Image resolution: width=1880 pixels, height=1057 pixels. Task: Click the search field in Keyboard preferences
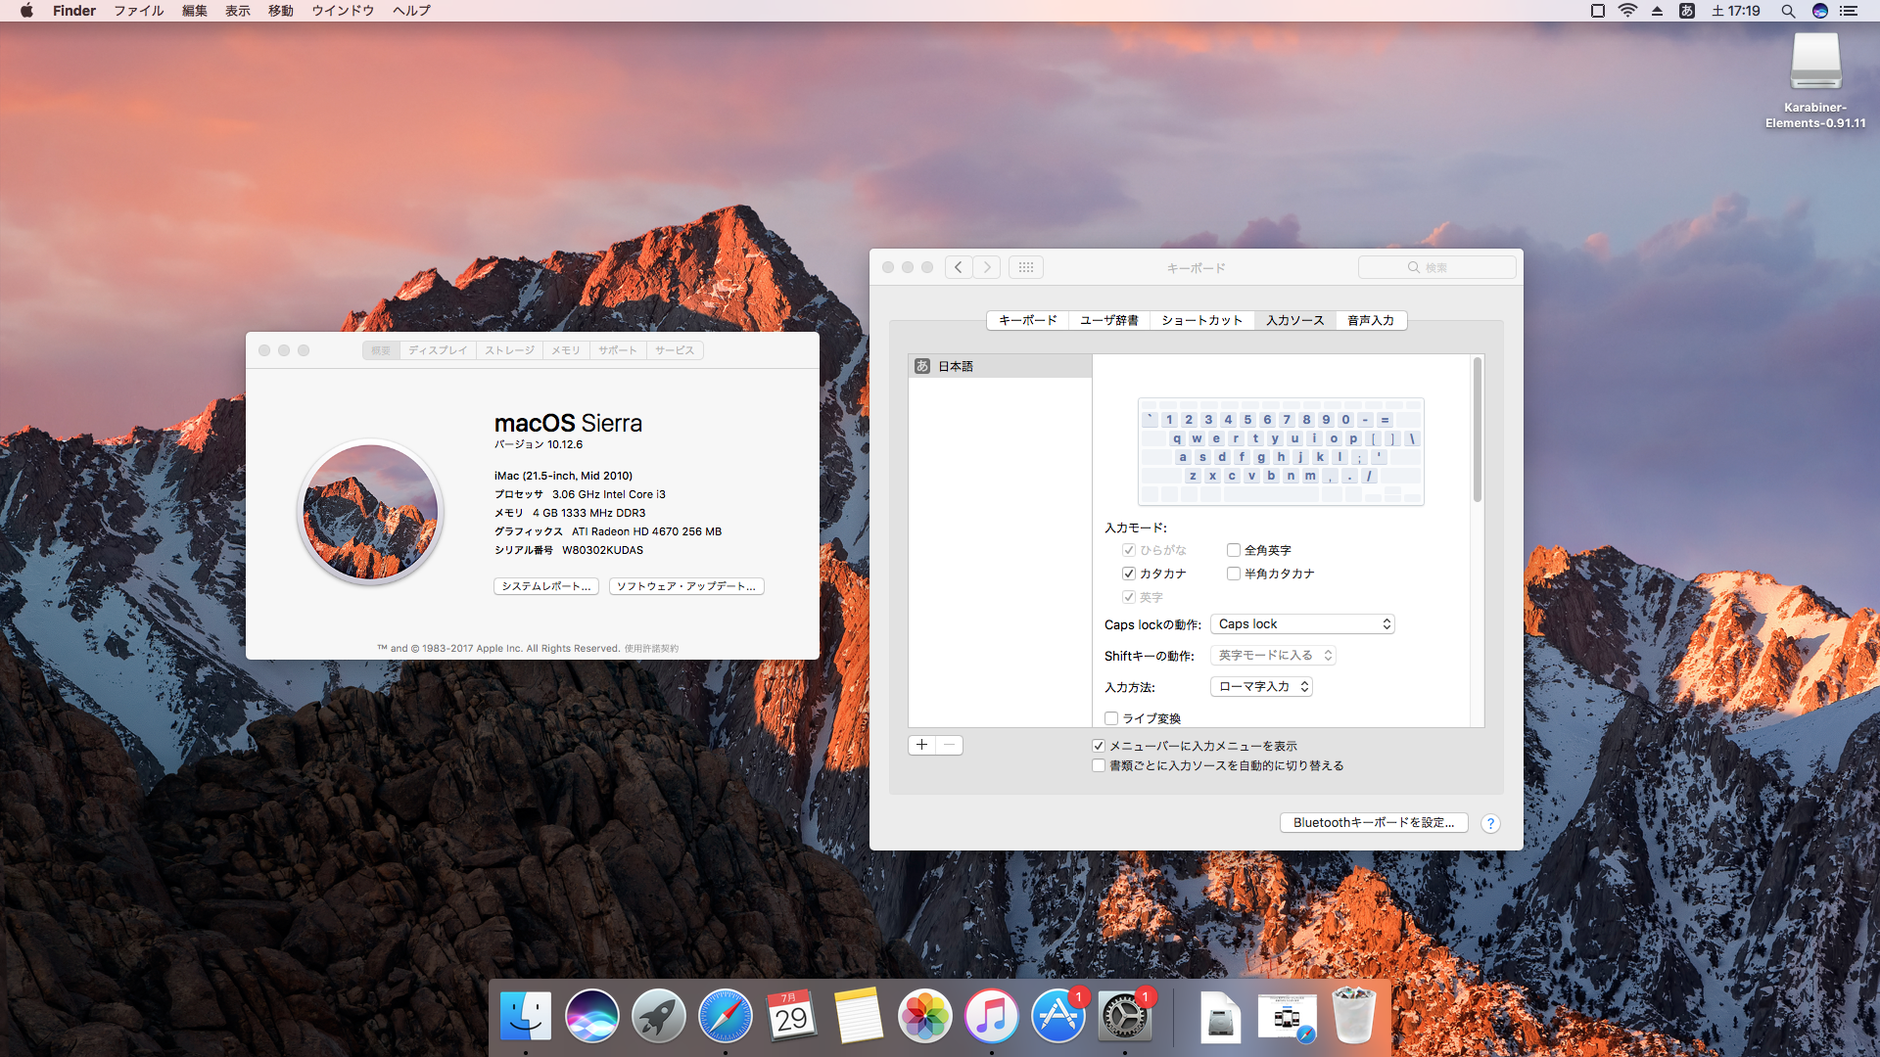coord(1436,267)
